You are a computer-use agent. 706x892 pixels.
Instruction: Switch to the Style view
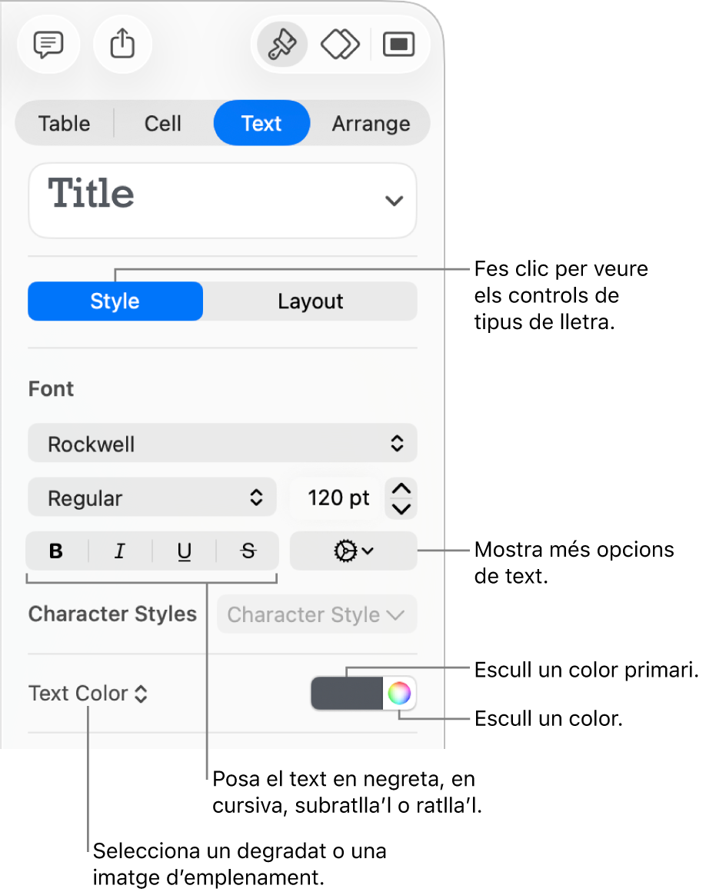(x=115, y=301)
